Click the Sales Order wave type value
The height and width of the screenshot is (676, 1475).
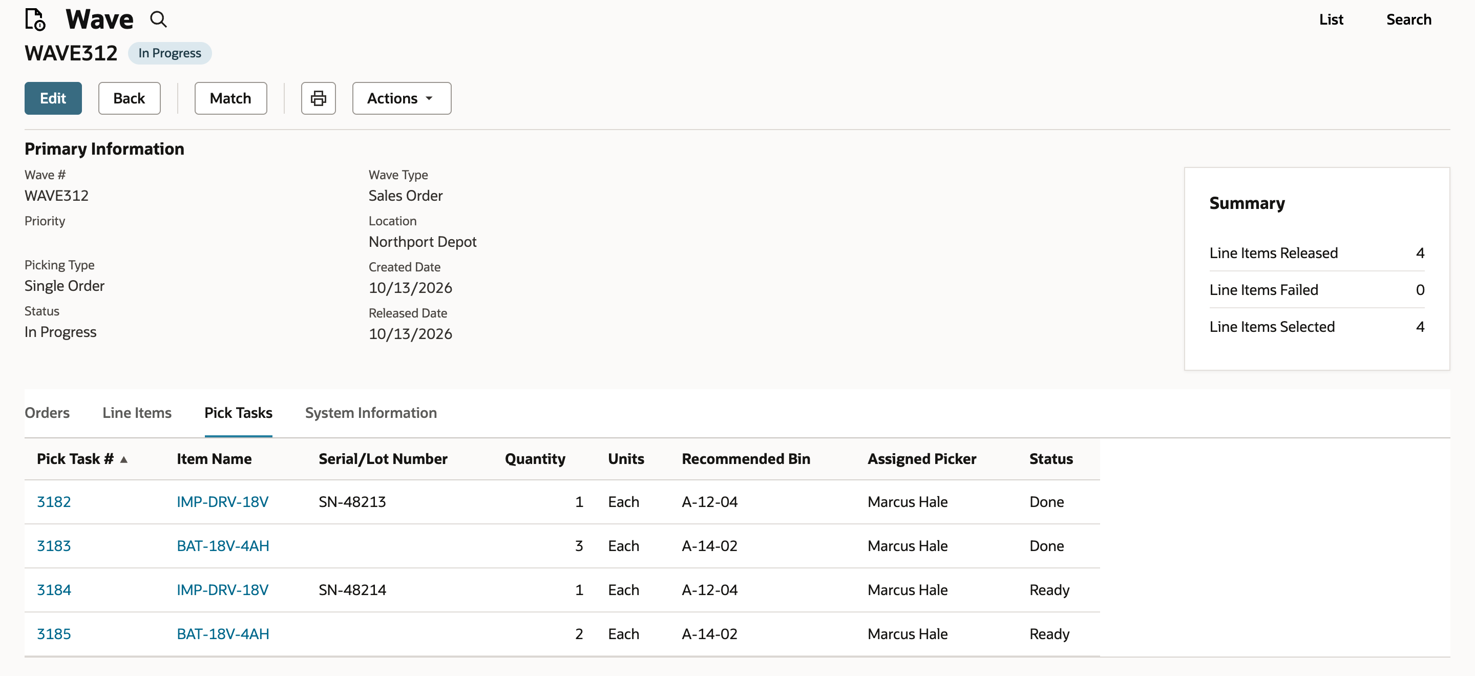(406, 196)
